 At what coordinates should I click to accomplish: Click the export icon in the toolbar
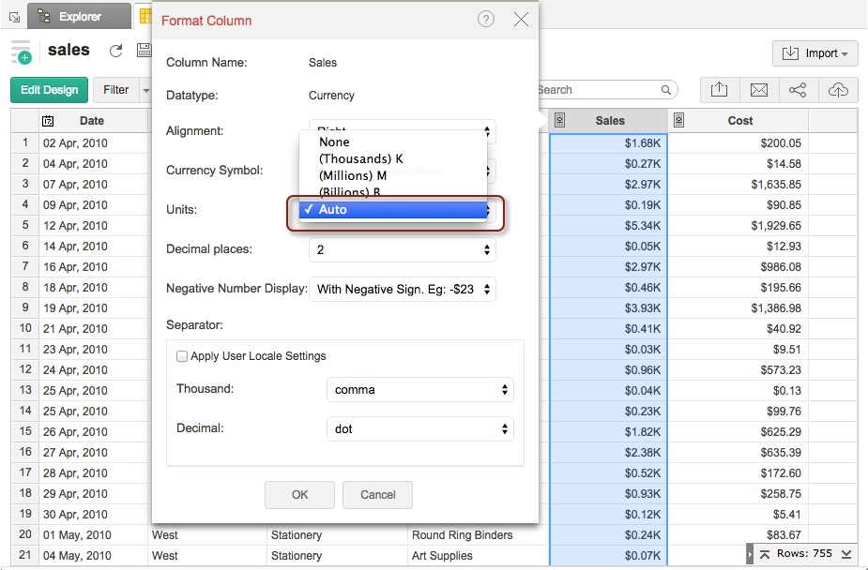(719, 90)
